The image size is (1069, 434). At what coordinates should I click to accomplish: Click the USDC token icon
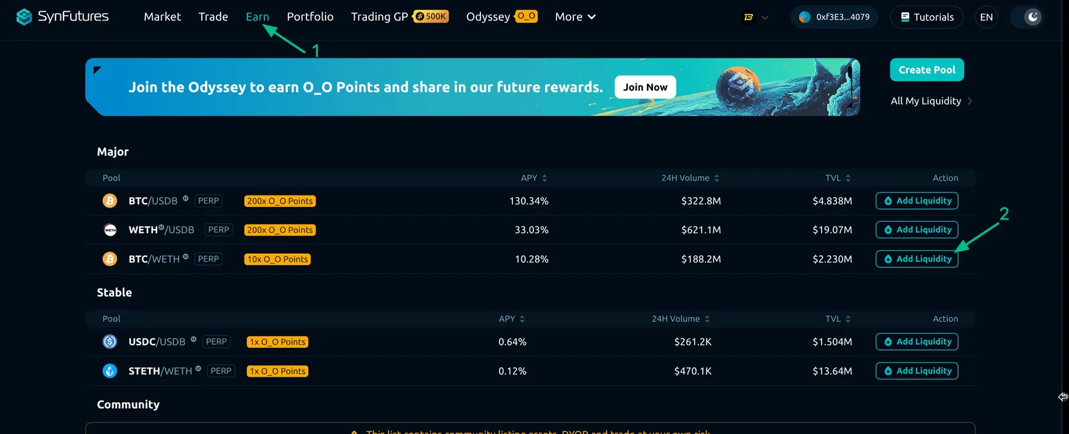110,342
